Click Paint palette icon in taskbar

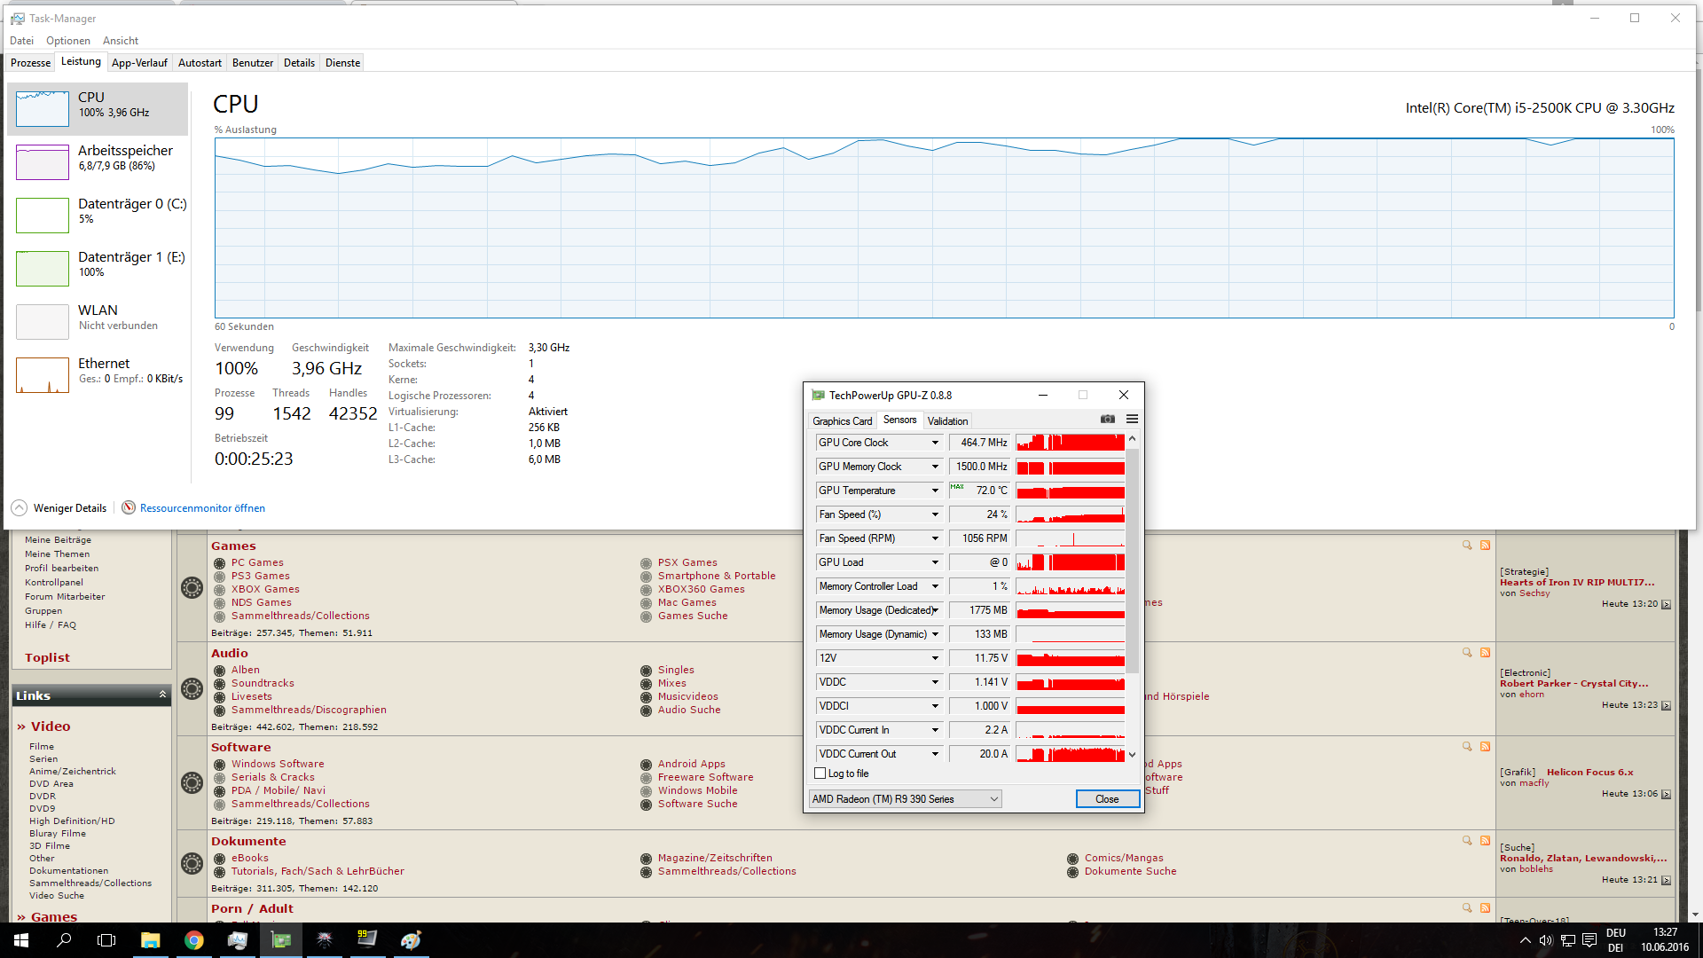click(x=412, y=940)
